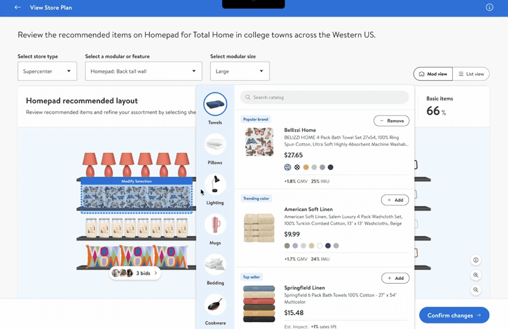Open the info icon in blue header
This screenshot has width=508, height=329.
489,7
